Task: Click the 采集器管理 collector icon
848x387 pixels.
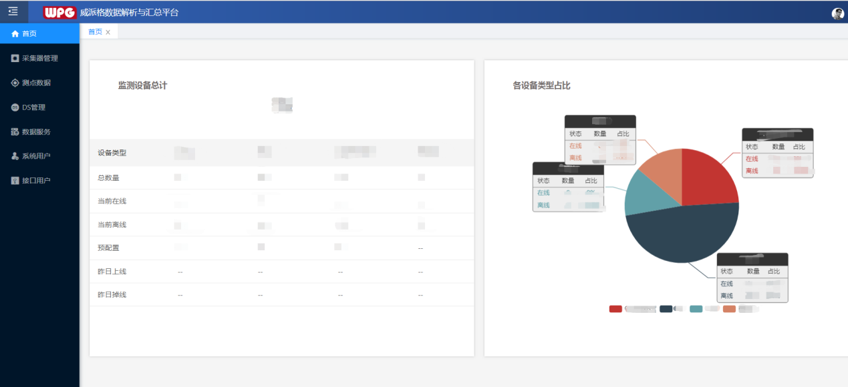Action: 15,58
